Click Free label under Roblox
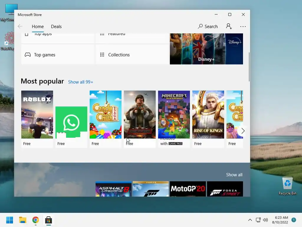Screen dimensions: 302x227 pos(27,144)
